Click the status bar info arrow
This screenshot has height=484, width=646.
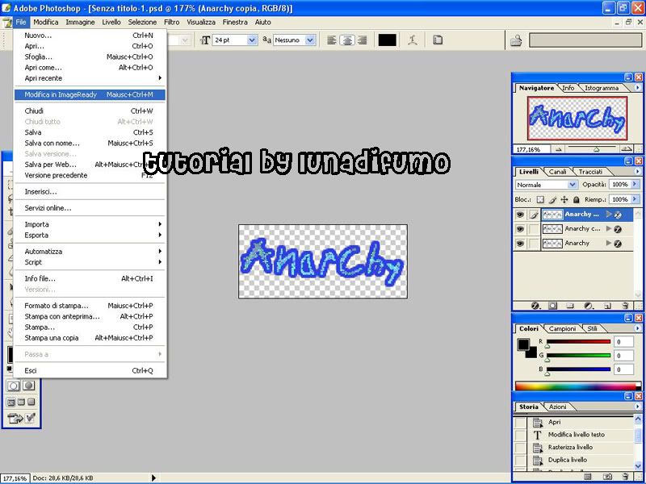[153, 478]
